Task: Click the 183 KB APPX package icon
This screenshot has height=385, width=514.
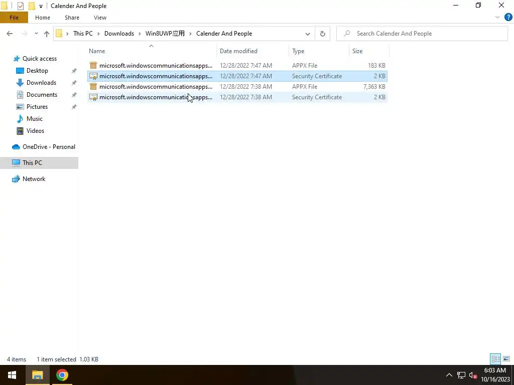Action: [93, 66]
